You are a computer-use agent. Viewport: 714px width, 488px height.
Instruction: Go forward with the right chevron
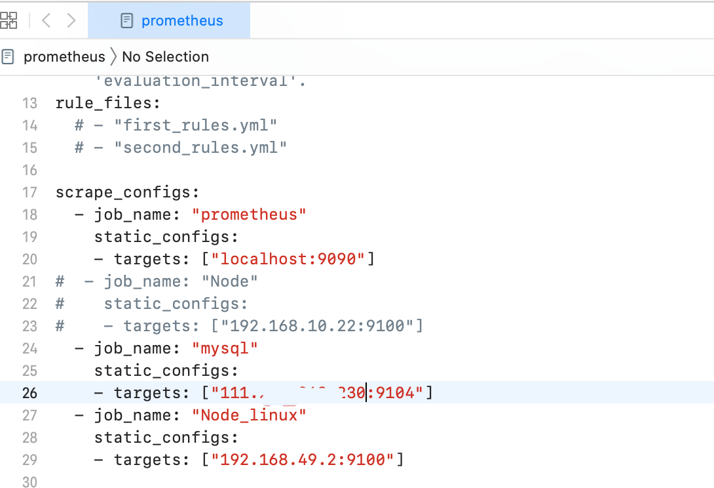tap(71, 20)
